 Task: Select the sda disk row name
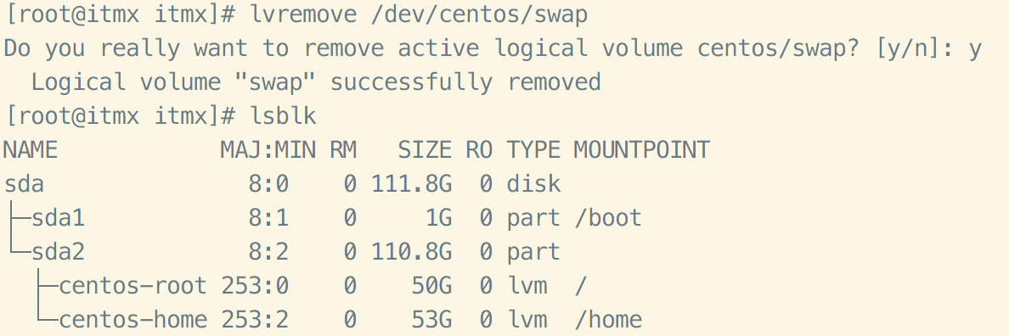(25, 184)
